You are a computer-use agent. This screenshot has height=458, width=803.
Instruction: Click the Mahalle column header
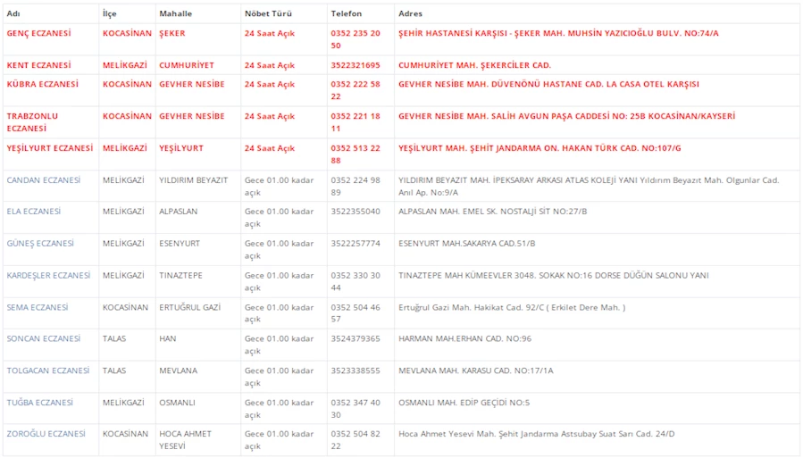(175, 14)
